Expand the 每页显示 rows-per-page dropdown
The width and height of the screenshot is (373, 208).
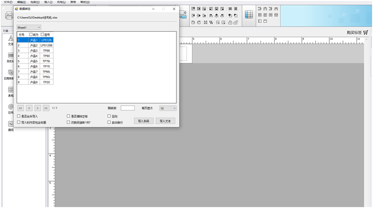click(x=168, y=108)
